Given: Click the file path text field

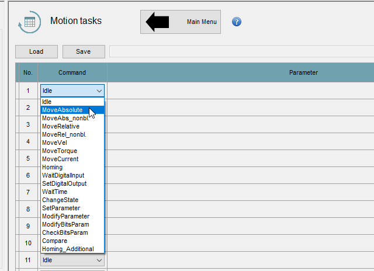Looking at the screenshot, I should (241, 51).
